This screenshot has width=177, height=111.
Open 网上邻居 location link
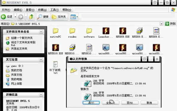[17, 84]
